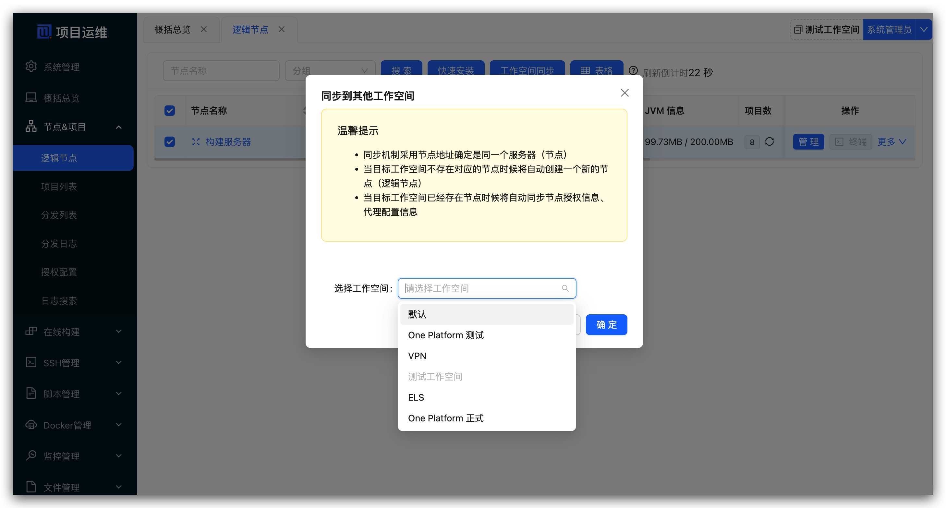Screen dimensions: 946x508
Task: Select the SSH管理 sidebar icon
Action: pyautogui.click(x=31, y=363)
